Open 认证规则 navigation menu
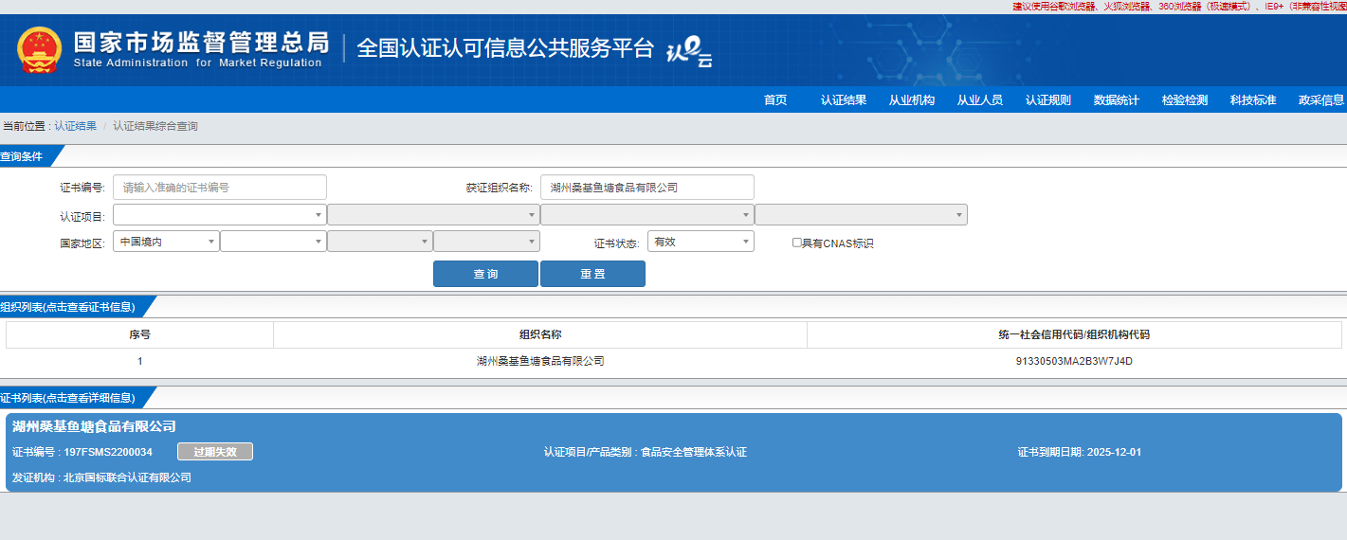This screenshot has width=1347, height=540. pyautogui.click(x=1048, y=100)
